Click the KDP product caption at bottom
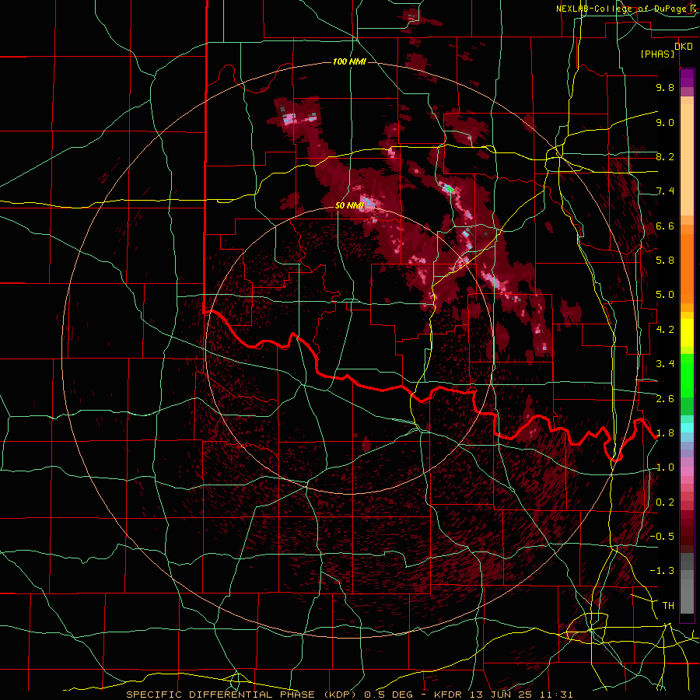 tap(349, 695)
